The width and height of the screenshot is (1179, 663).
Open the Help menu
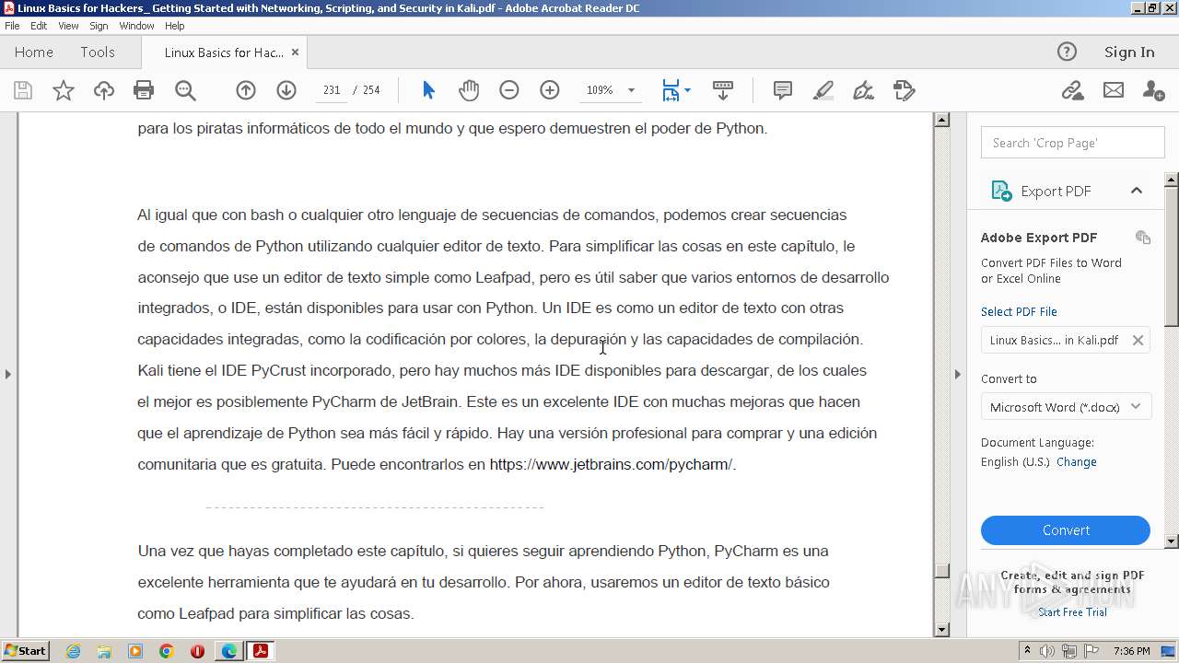pos(175,26)
